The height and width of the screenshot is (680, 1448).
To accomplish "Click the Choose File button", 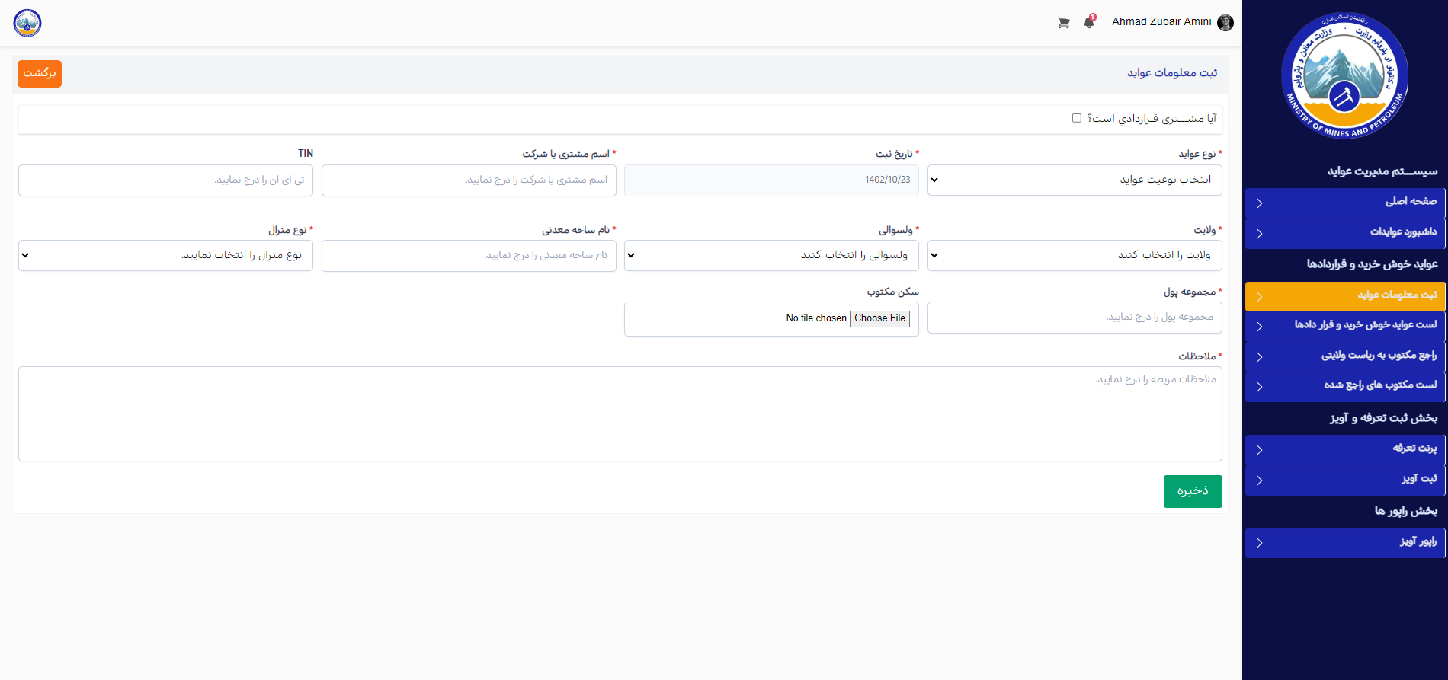I will [x=879, y=318].
